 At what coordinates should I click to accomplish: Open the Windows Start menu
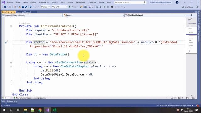pos(4,110)
